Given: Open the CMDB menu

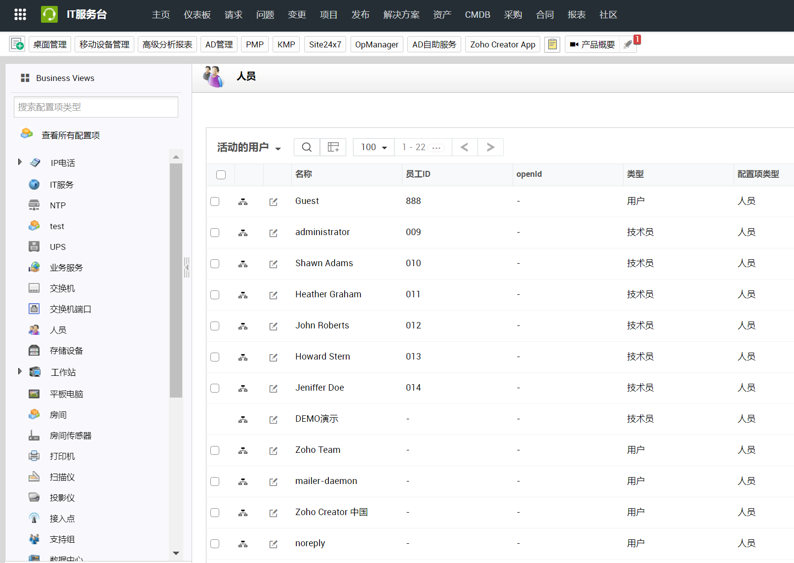Looking at the screenshot, I should pyautogui.click(x=477, y=15).
